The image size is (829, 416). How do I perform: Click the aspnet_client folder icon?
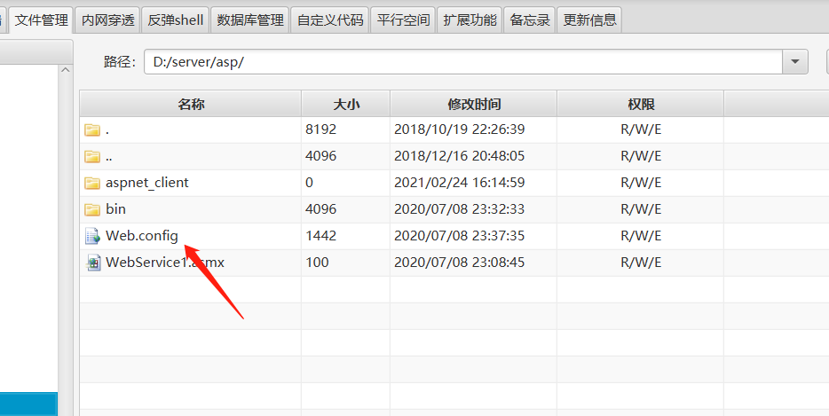92,183
